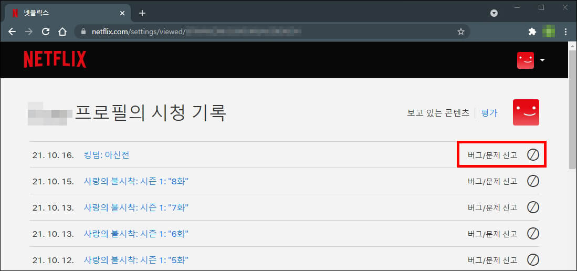The height and width of the screenshot is (271, 577).
Task: Click date 21. 10. 12.
Action: 53,259
